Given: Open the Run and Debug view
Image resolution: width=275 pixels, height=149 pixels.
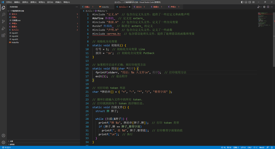Looking at the screenshot, I should (x=3, y=28).
